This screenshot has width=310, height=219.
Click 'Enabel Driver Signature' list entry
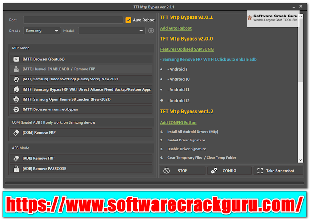click(x=186, y=140)
